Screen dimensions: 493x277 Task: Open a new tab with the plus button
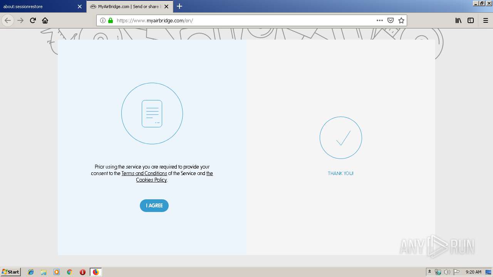tap(179, 6)
